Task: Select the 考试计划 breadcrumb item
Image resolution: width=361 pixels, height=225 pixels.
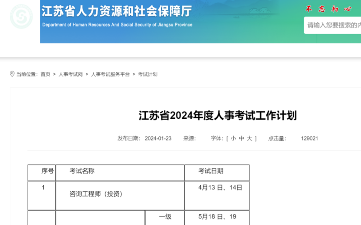Action: (148, 74)
